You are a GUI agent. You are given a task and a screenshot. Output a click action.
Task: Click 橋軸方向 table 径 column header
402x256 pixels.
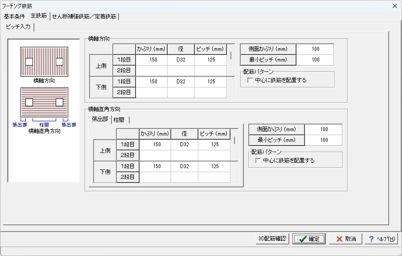(x=181, y=49)
